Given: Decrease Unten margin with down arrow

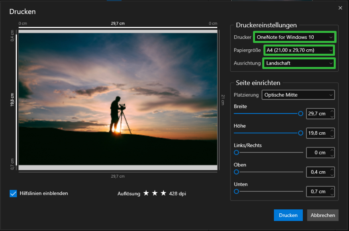Looking at the screenshot, I should [x=332, y=195].
